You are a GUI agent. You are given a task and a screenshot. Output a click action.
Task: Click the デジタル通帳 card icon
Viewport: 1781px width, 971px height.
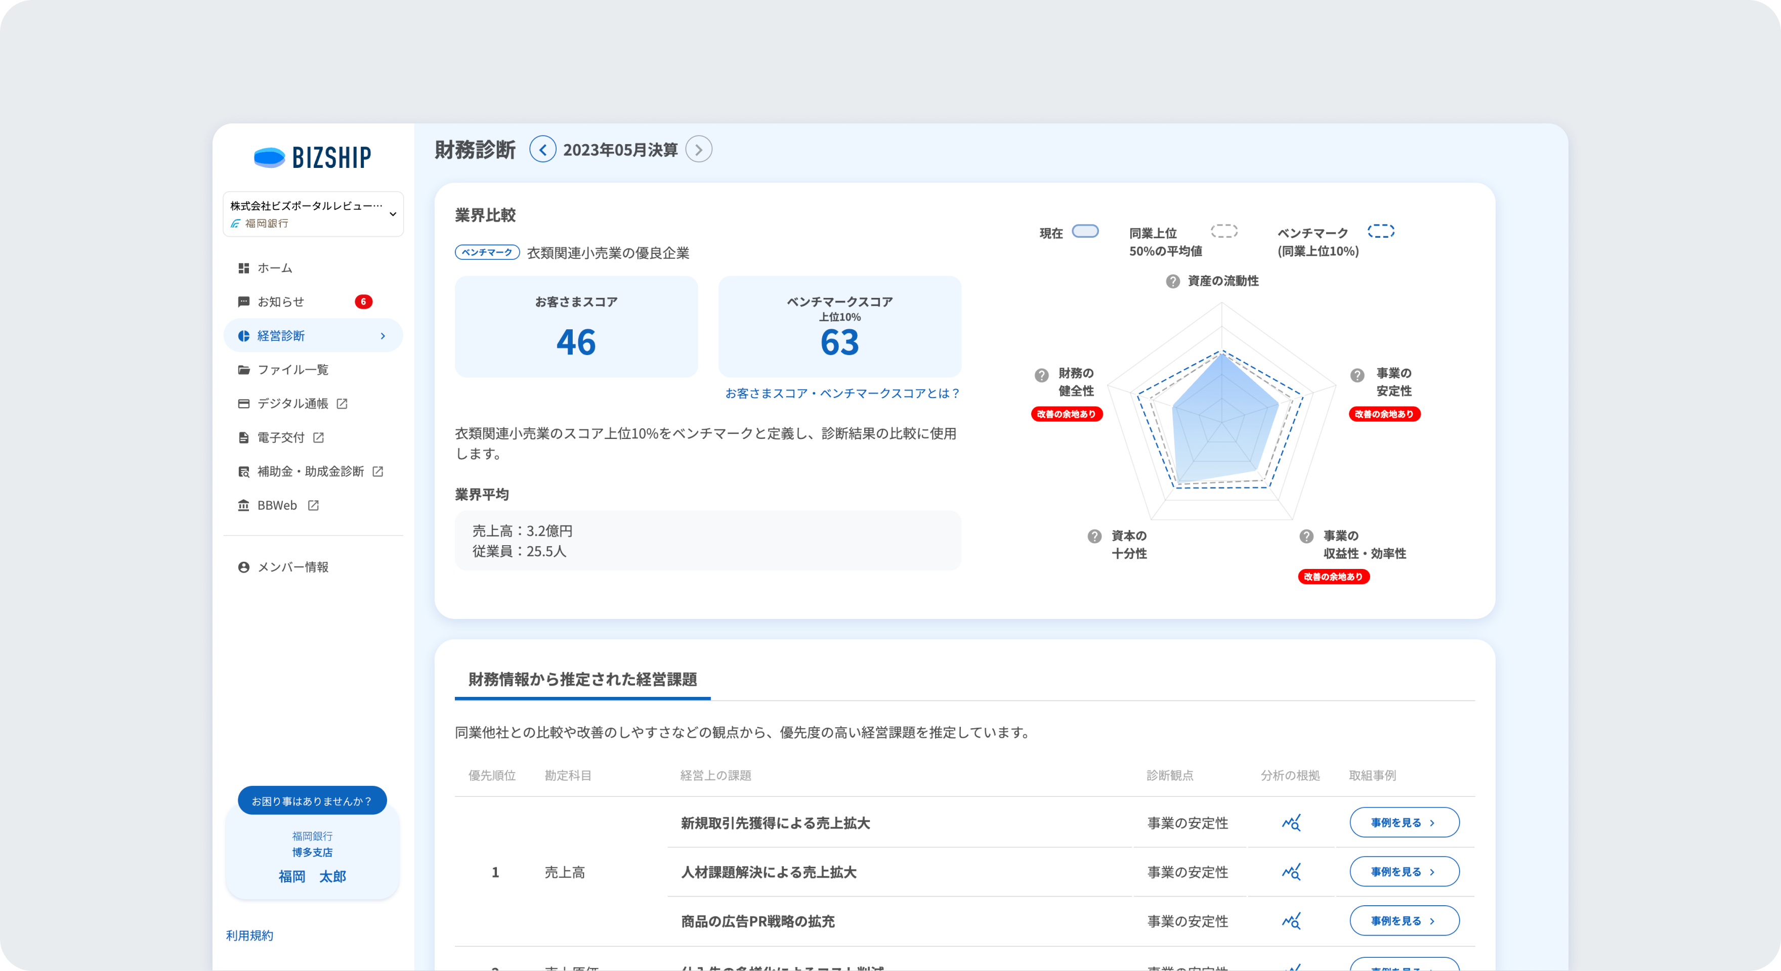click(243, 404)
